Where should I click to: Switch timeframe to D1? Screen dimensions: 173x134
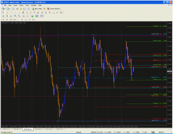(26, 20)
